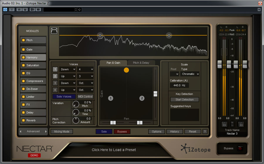Enable the Read automation (R) button

coord(19,9)
